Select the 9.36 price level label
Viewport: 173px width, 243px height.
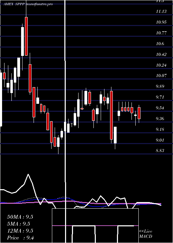[x=160, y=119]
